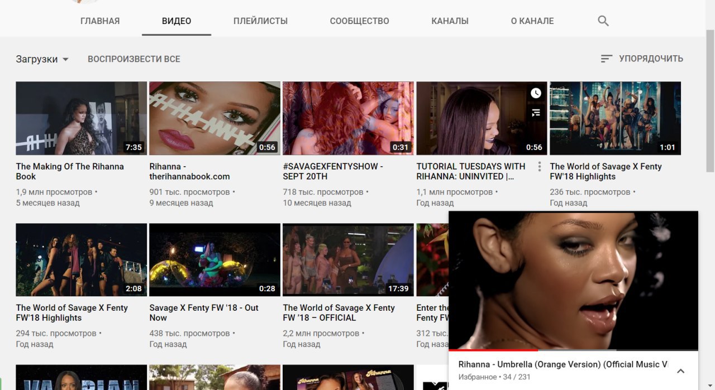Open The Making Of The Rihanna Book title
Image resolution: width=715 pixels, height=390 pixels.
coord(70,171)
